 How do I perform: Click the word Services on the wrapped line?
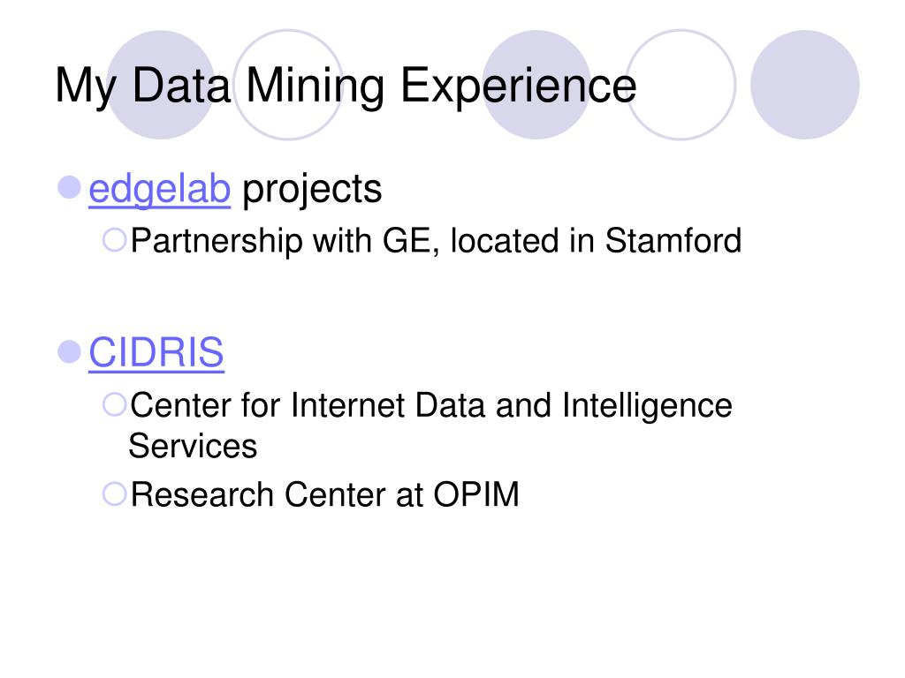pyautogui.click(x=193, y=446)
